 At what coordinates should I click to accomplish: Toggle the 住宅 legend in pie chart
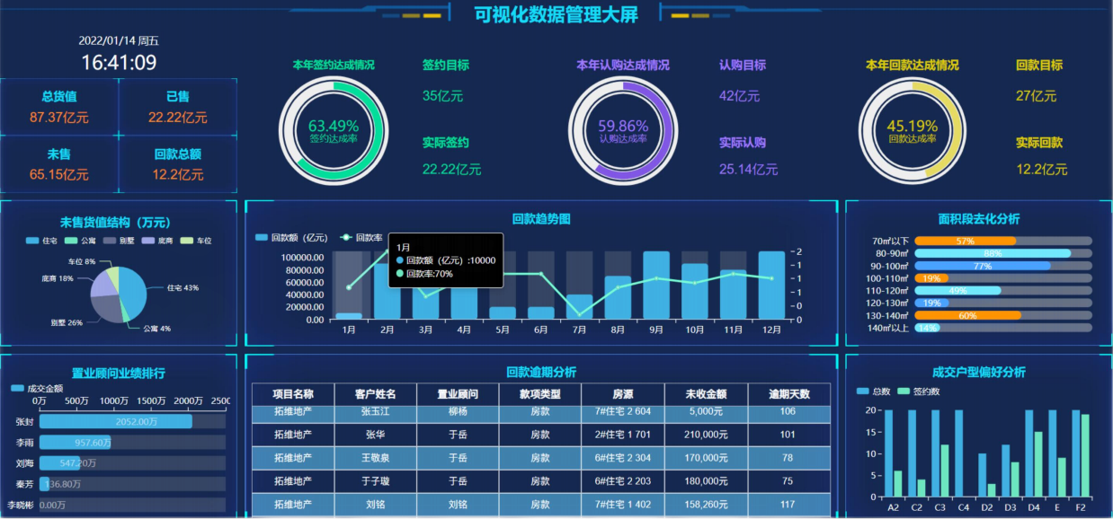tap(42, 241)
